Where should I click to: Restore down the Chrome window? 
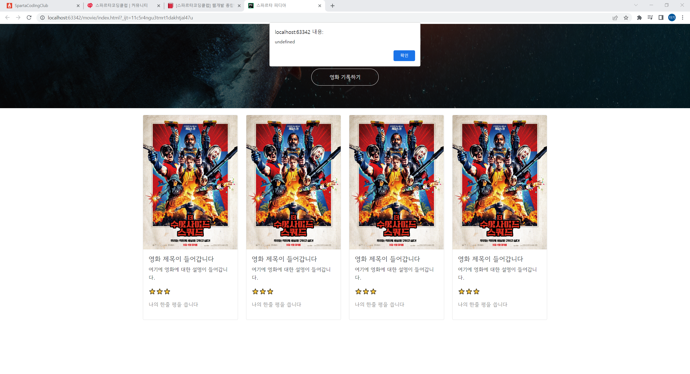(x=667, y=5)
